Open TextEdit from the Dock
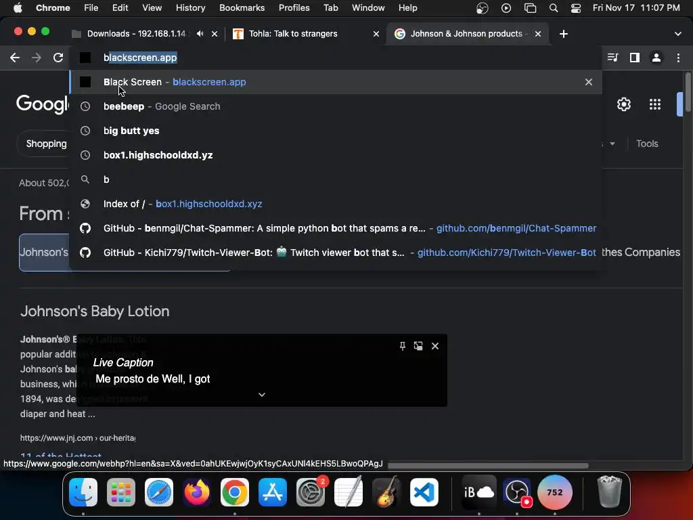The height and width of the screenshot is (520, 693). tap(349, 492)
